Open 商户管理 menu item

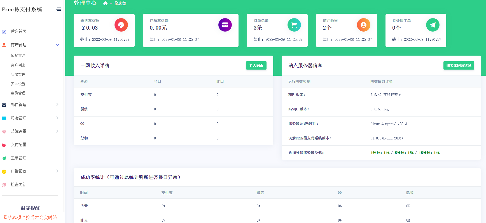tap(18, 45)
